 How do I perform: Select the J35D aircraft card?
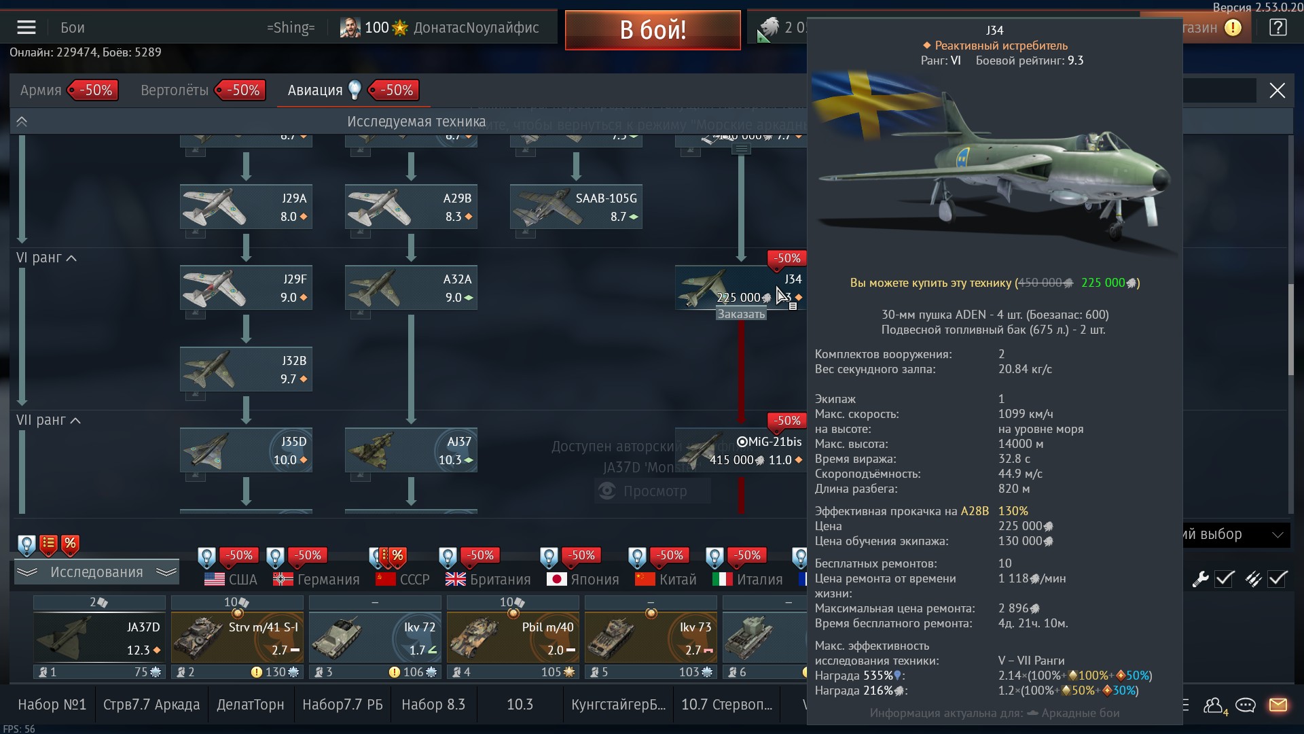[246, 451]
